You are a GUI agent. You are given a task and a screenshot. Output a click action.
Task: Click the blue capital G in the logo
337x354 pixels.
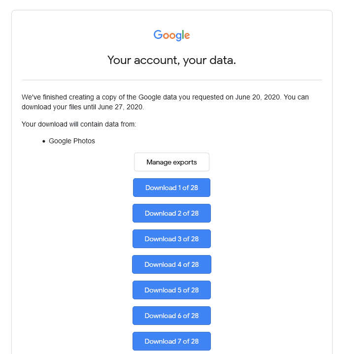tap(158, 35)
